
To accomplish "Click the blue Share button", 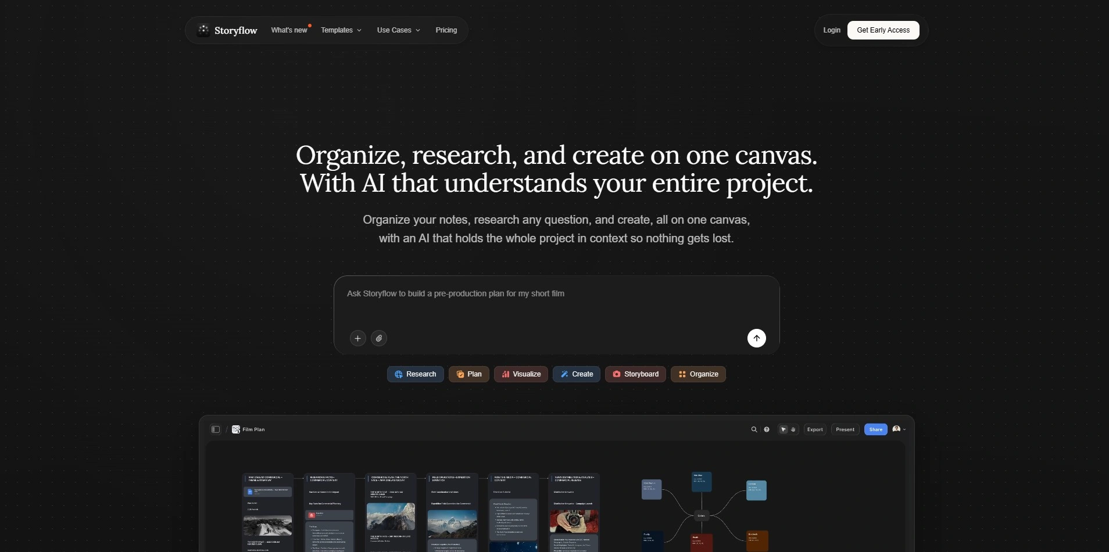I will [876, 429].
